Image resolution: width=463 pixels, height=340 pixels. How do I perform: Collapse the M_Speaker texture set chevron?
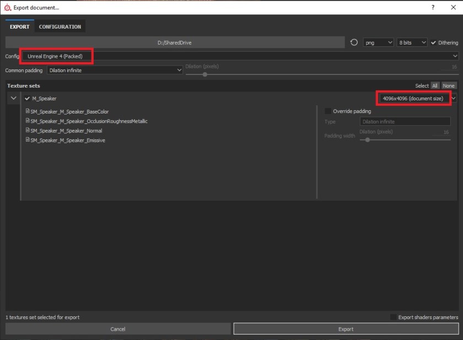13,98
